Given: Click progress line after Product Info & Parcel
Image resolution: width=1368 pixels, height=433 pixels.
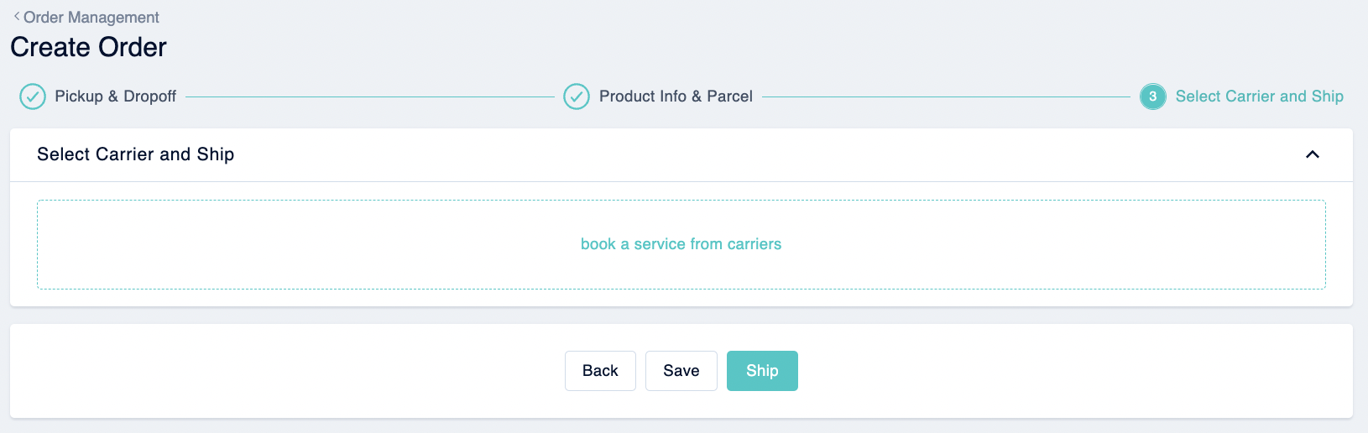Looking at the screenshot, I should (x=946, y=97).
